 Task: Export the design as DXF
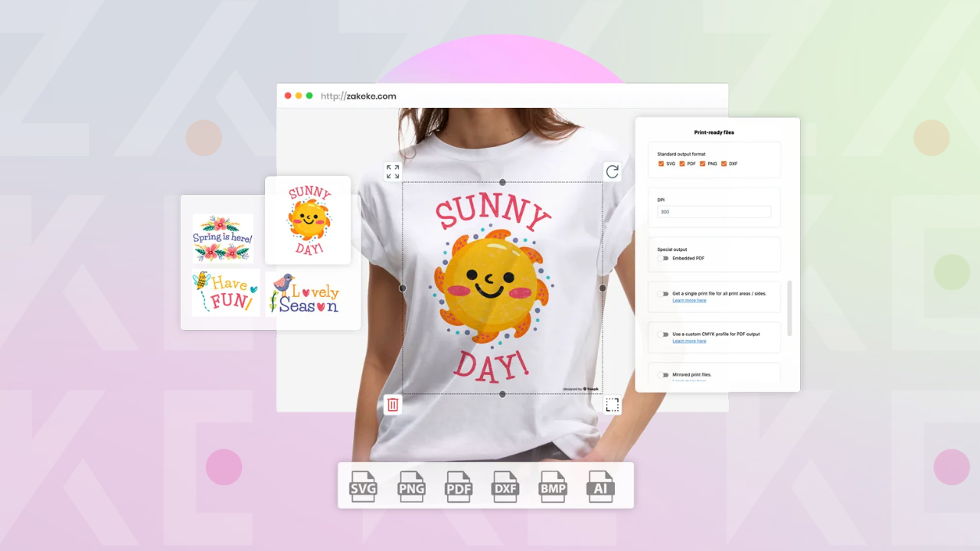click(505, 486)
